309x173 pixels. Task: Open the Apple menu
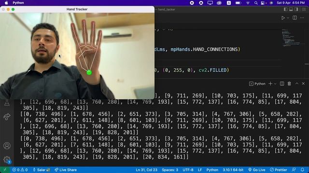6,3
